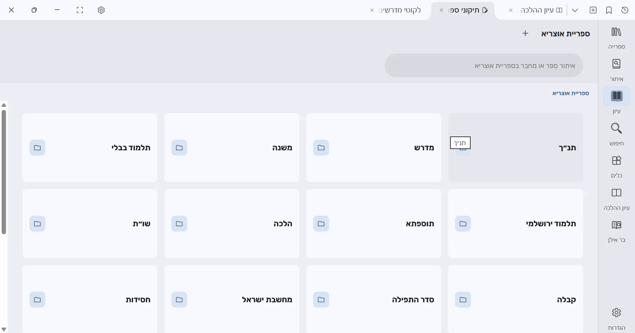Screen dimensions: 635x333
Task: Open the תנ״ך category card
Action: click(x=515, y=147)
